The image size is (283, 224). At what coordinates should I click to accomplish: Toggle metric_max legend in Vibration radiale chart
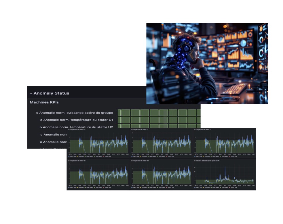pyautogui.click(x=233, y=187)
